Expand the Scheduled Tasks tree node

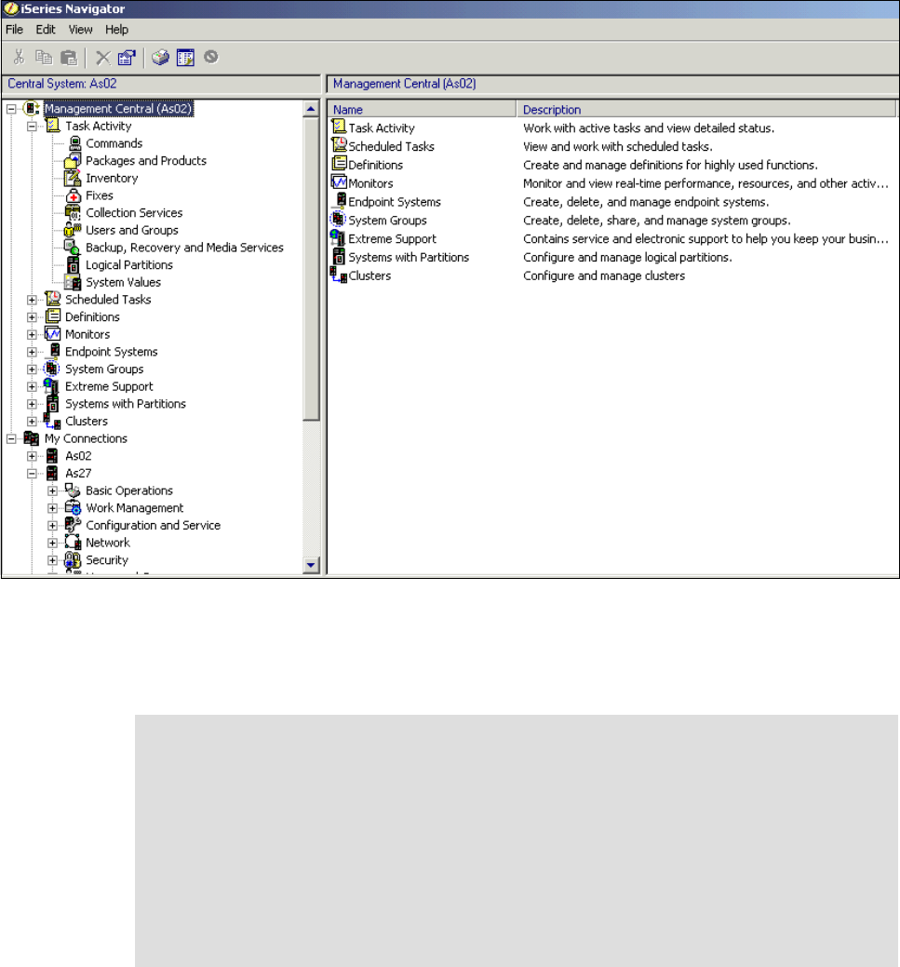pyautogui.click(x=32, y=300)
